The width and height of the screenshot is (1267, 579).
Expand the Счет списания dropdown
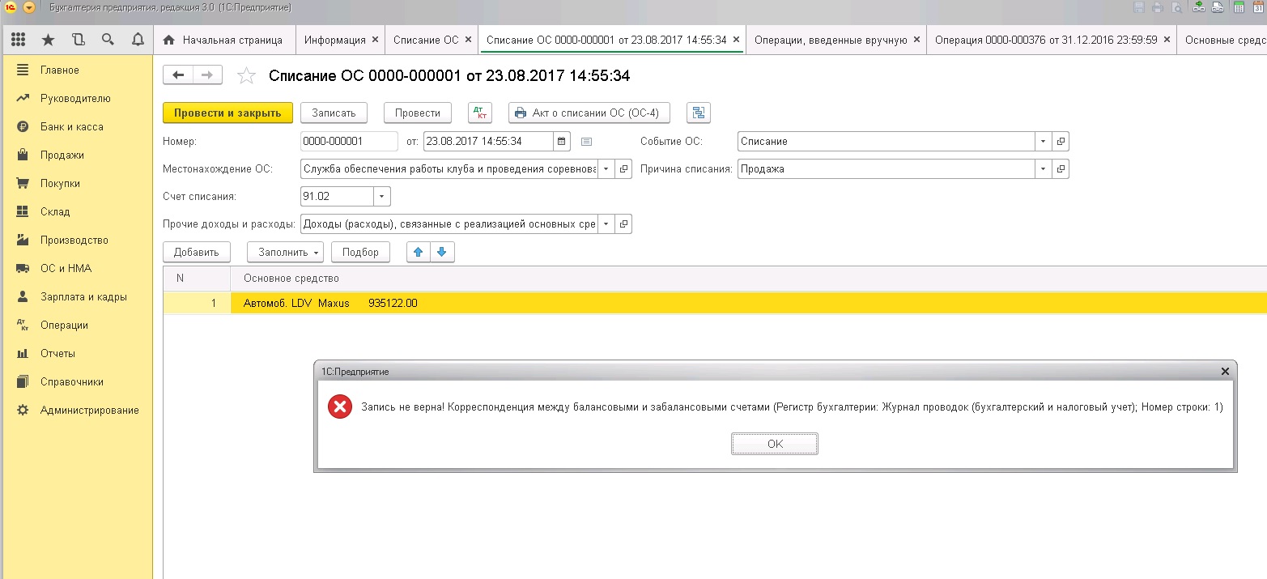tap(381, 197)
